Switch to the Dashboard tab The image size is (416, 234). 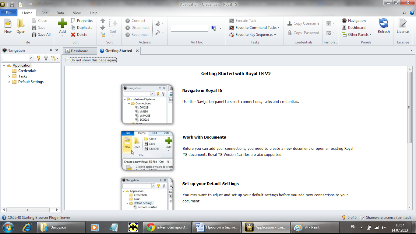79,51
